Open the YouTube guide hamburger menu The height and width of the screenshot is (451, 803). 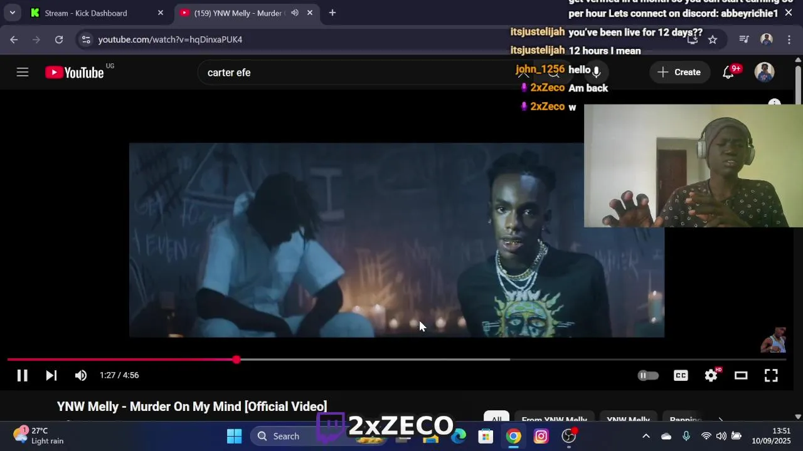[23, 72]
